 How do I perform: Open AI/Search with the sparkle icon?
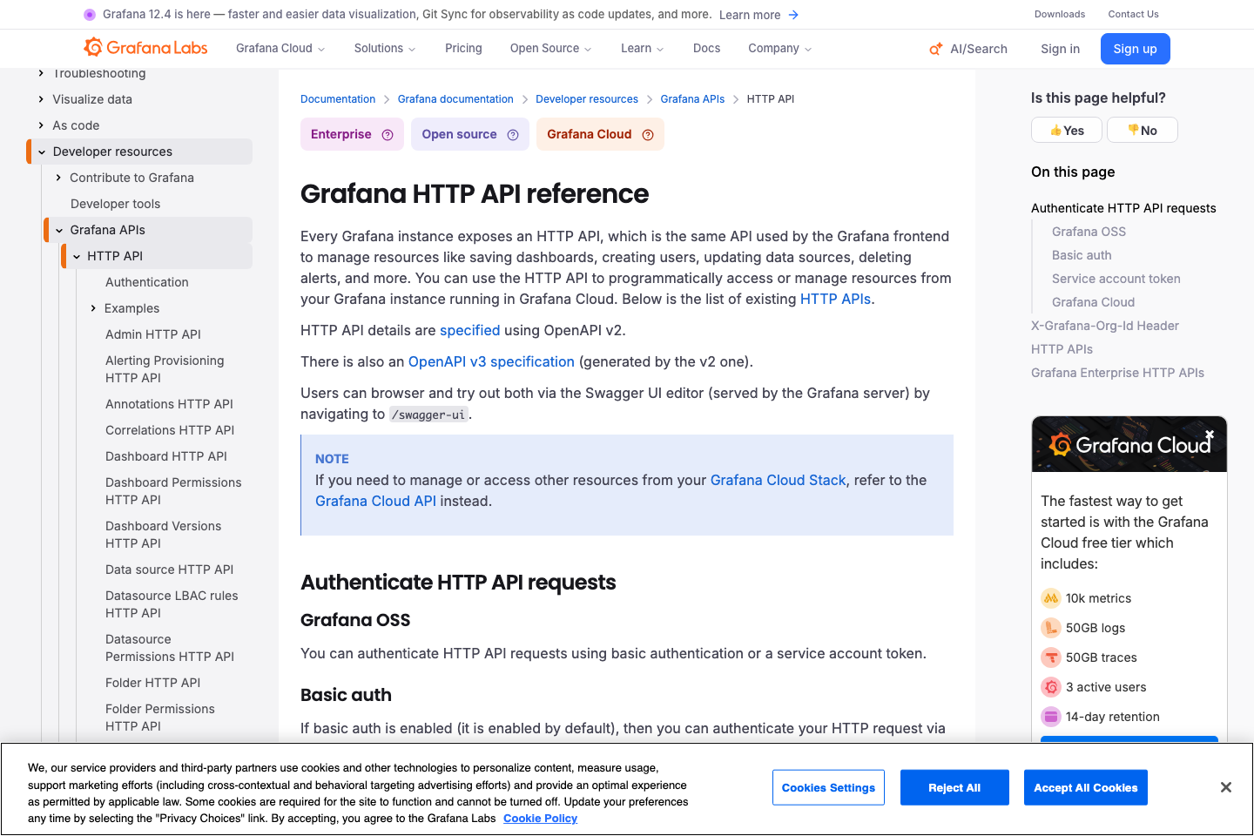click(967, 49)
